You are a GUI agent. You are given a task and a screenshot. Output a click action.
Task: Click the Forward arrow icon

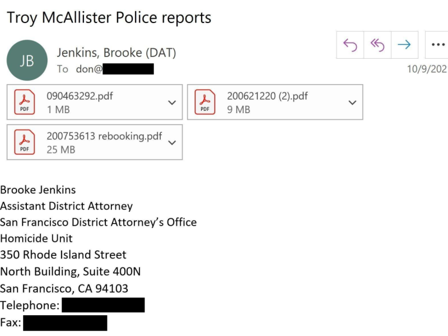tap(404, 45)
